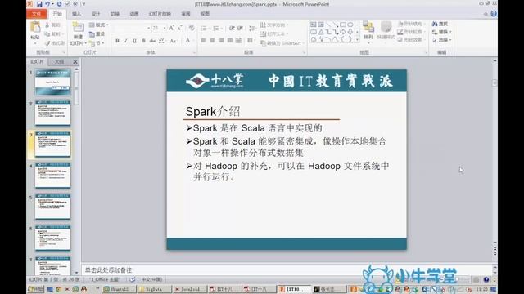Click the Redo/Repeat icon
This screenshot has width=524, height=294.
click(x=59, y=4)
